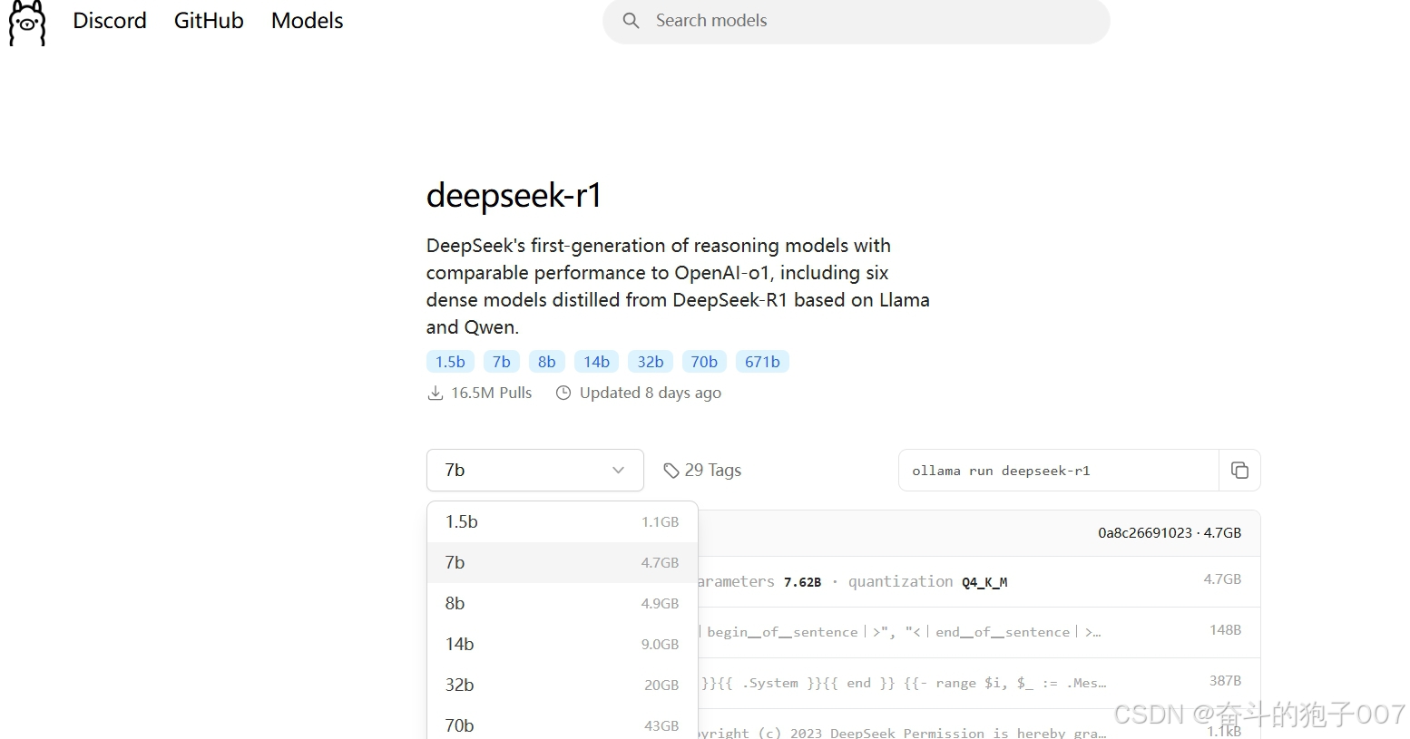
Task: Choose 7b 4.7GB from the dropdown list
Action: [x=563, y=562]
